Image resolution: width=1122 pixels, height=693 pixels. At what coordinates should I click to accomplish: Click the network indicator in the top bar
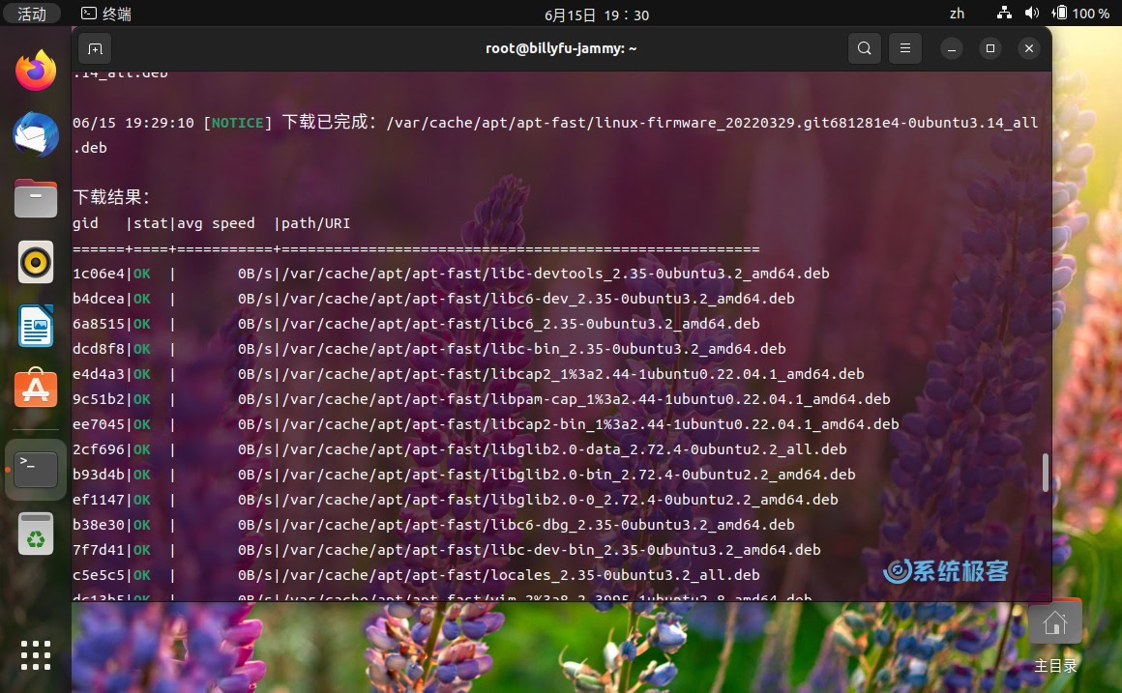point(1003,14)
